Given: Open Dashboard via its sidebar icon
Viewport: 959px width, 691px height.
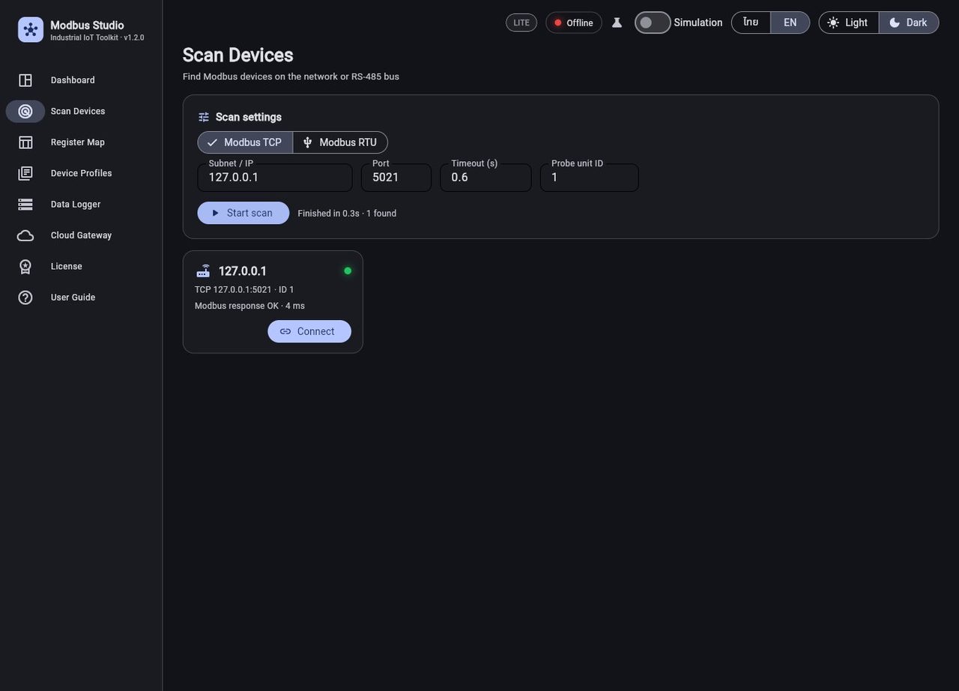Looking at the screenshot, I should (25, 80).
